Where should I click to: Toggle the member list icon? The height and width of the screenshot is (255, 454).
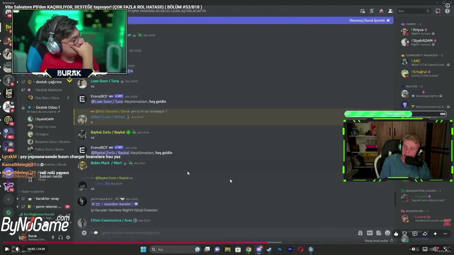(x=391, y=11)
